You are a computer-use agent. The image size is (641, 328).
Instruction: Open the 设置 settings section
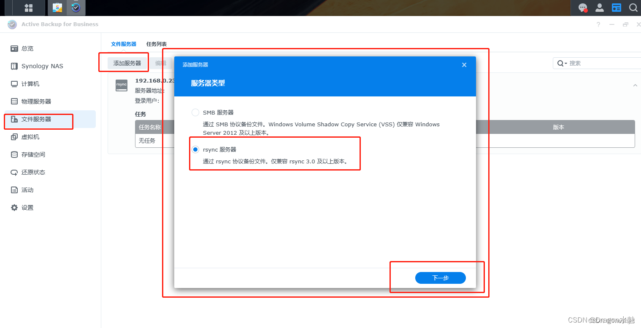pos(26,207)
